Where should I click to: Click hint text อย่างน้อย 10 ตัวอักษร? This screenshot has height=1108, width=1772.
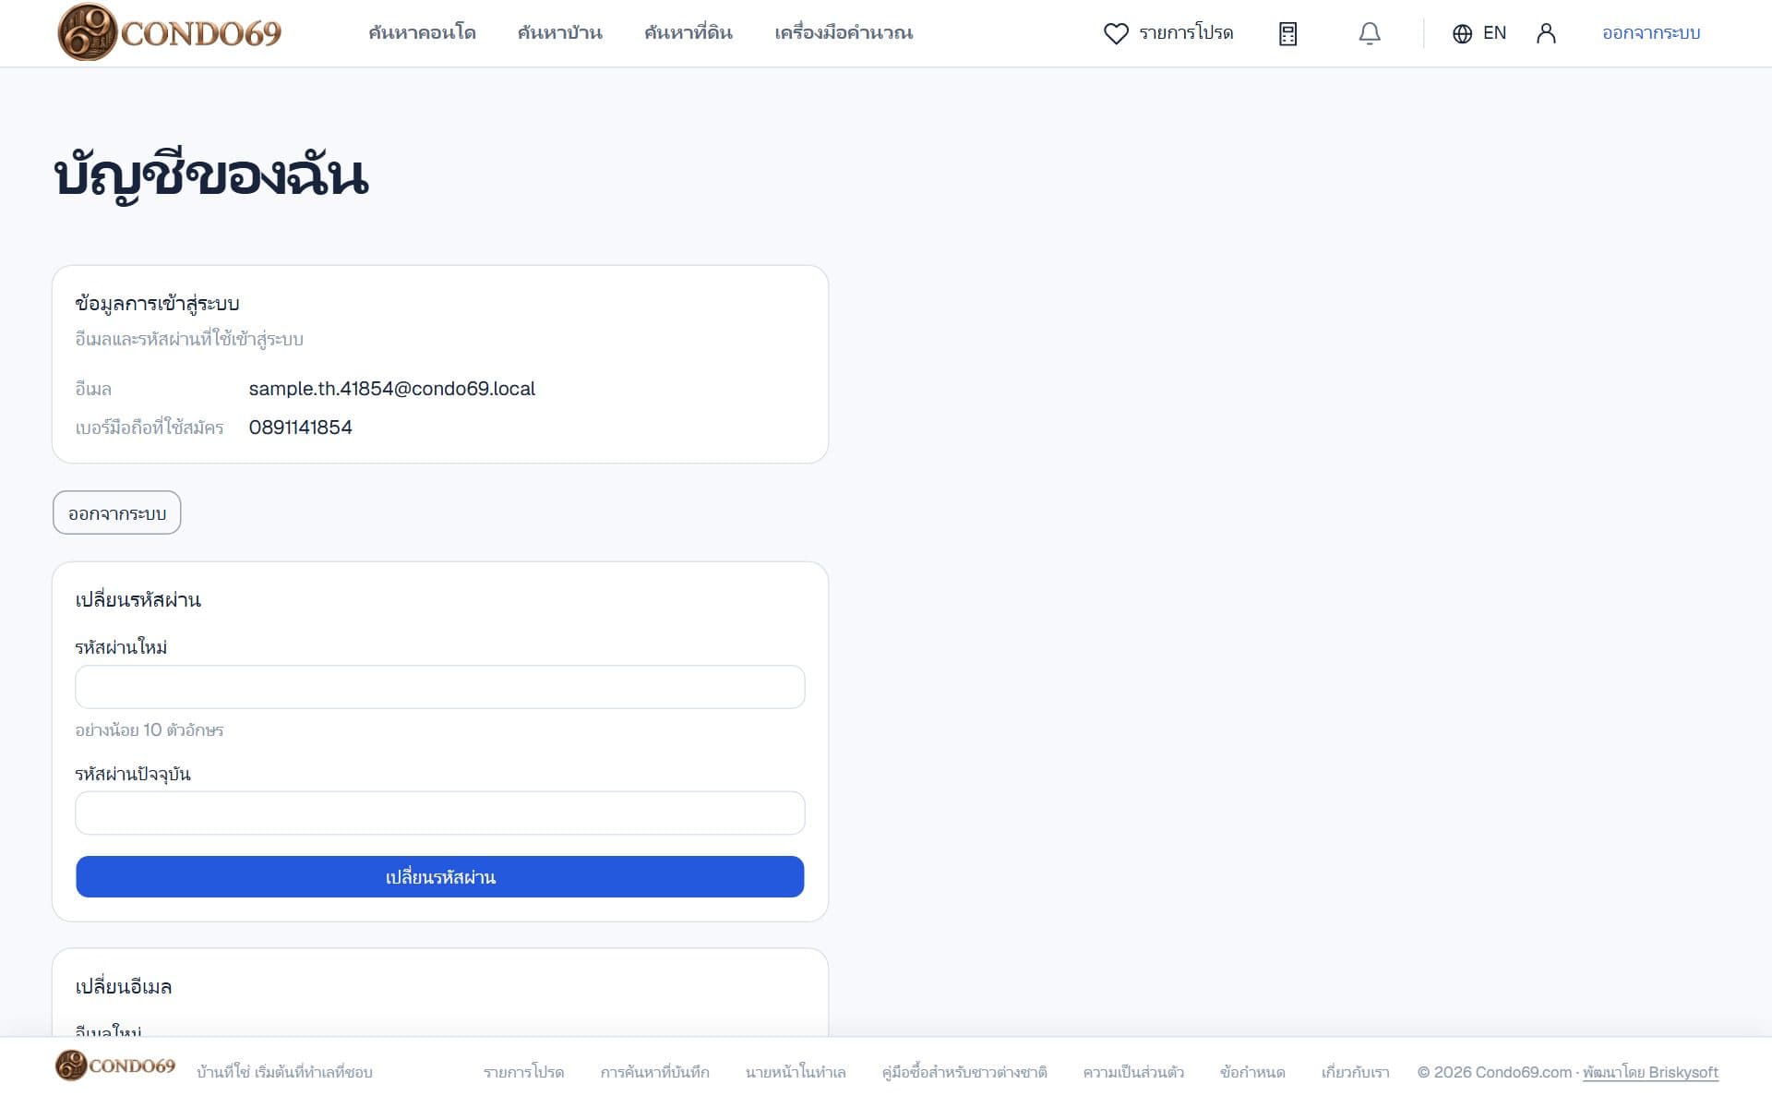[x=150, y=729]
